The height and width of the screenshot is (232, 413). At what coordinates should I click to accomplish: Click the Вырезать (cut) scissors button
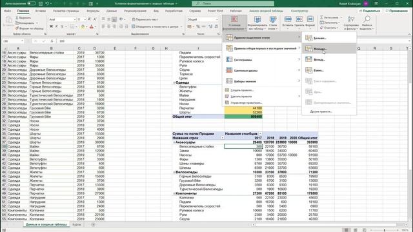point(23,18)
